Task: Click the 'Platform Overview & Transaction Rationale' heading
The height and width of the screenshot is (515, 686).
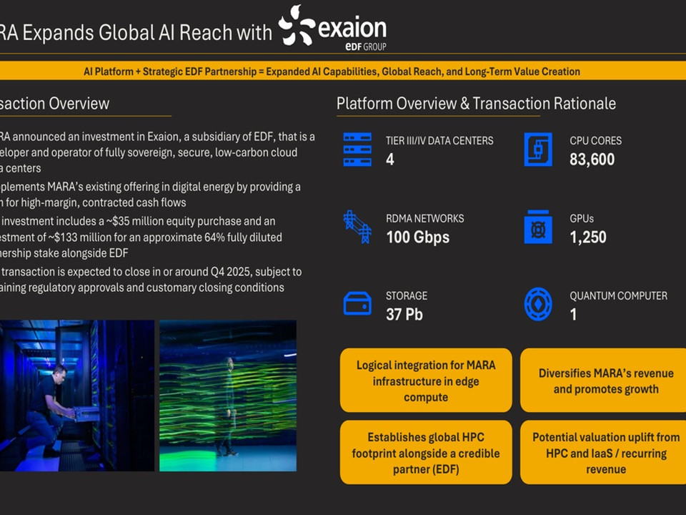Action: [476, 104]
